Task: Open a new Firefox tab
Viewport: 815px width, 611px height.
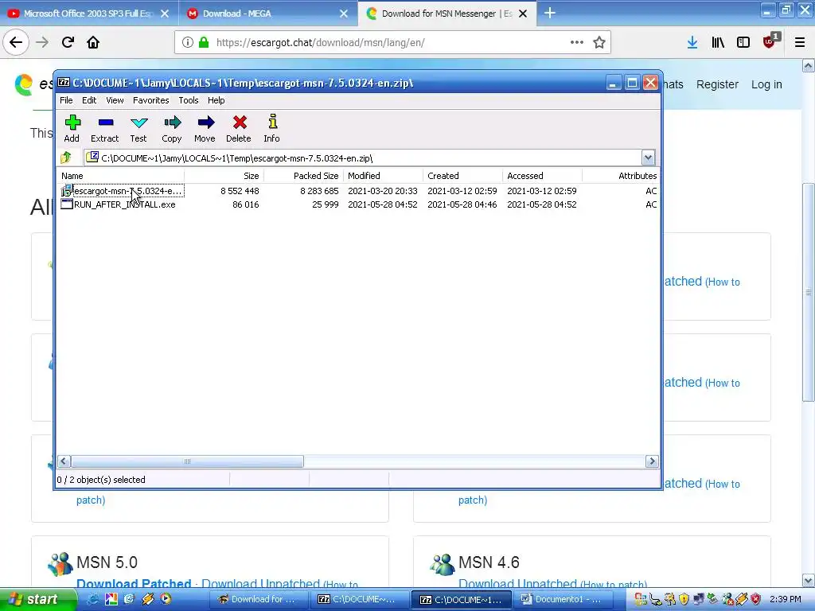Action: pos(550,13)
